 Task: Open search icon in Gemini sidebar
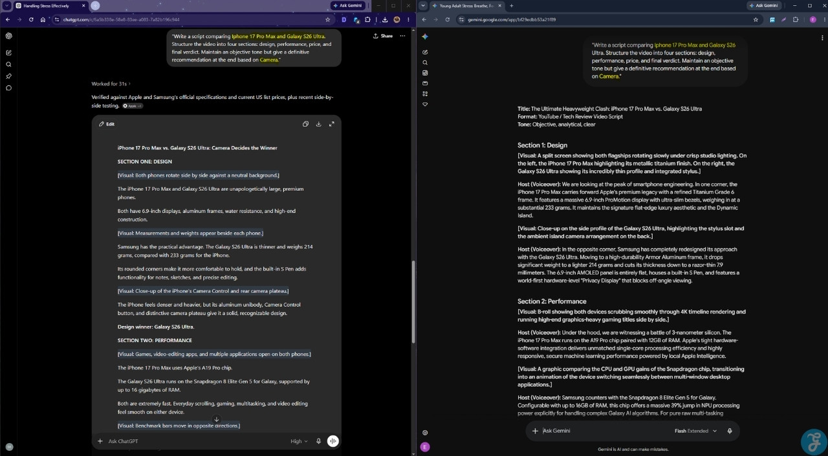pos(425,63)
